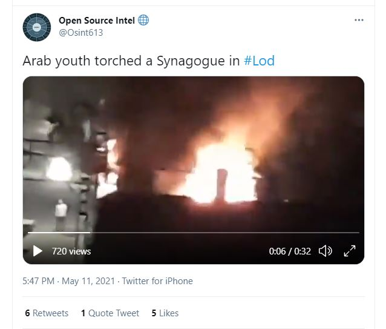View the 6 Retweets list

pyautogui.click(x=47, y=313)
